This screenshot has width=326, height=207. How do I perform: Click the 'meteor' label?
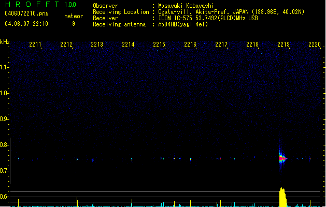tap(74, 16)
